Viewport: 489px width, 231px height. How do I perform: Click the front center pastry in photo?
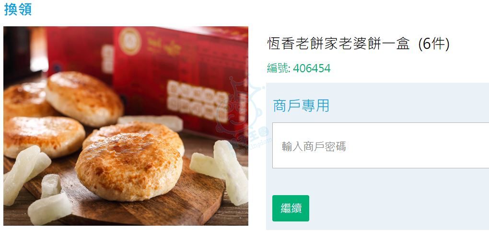pos(128,166)
